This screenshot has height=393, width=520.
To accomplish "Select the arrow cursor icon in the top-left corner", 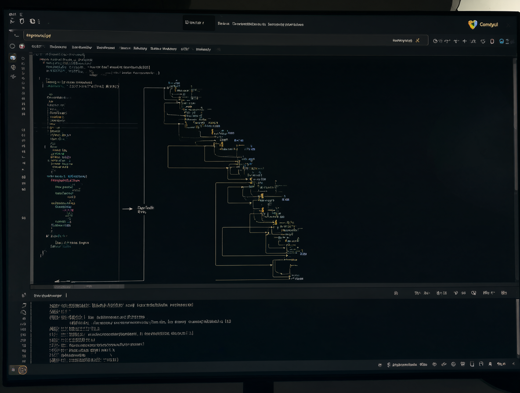I will pos(12,21).
